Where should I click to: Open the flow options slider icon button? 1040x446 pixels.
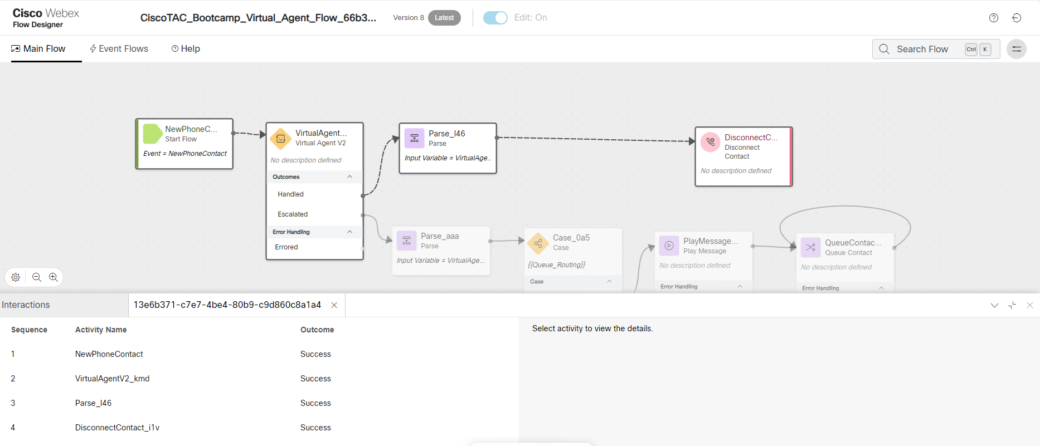click(x=1017, y=49)
